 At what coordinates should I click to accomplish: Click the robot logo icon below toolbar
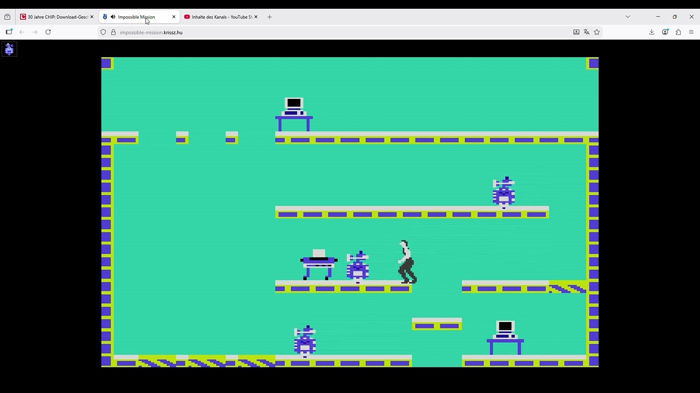9,50
